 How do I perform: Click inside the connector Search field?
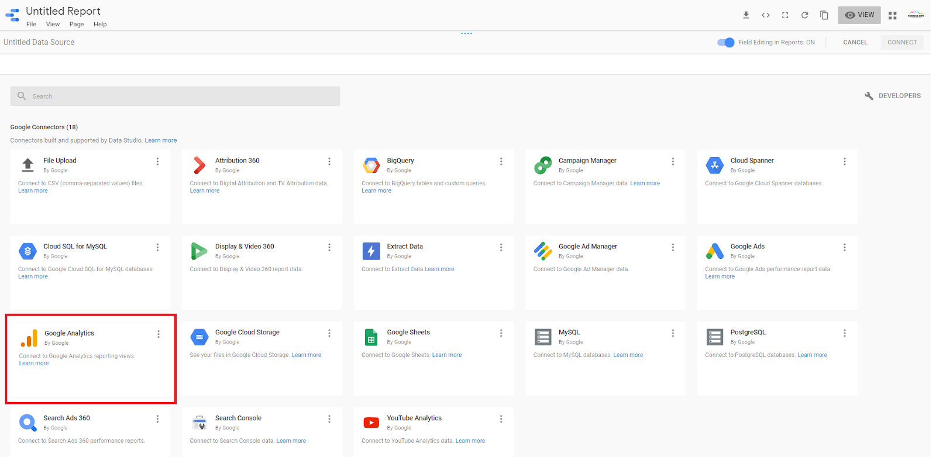[x=175, y=96]
